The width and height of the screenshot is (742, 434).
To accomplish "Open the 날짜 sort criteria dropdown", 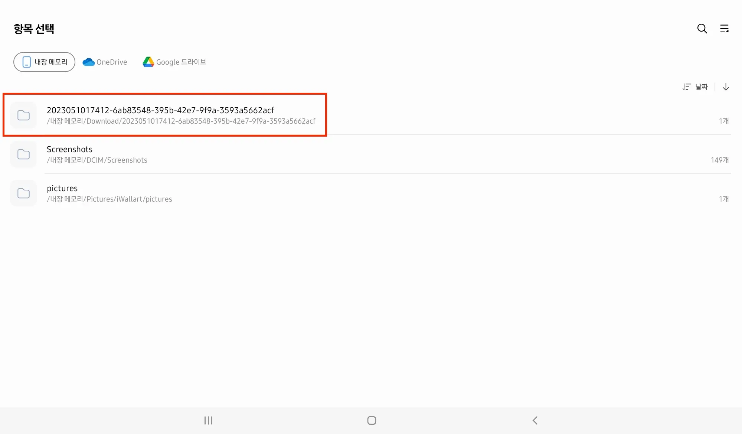I will click(701, 87).
